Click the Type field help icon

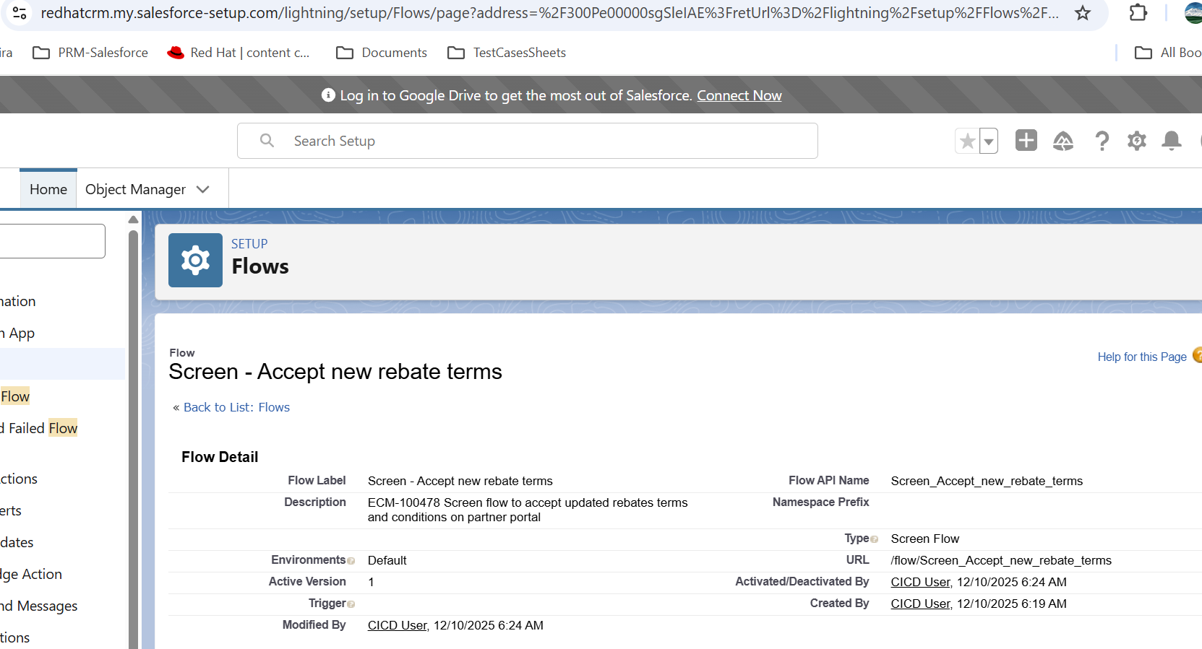tap(875, 539)
